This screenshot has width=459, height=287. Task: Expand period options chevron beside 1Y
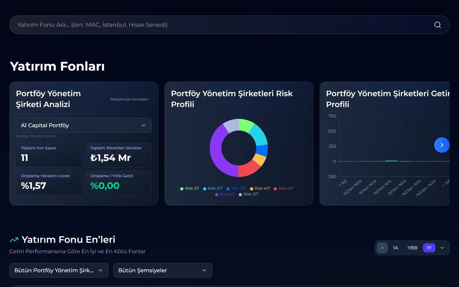(x=442, y=248)
